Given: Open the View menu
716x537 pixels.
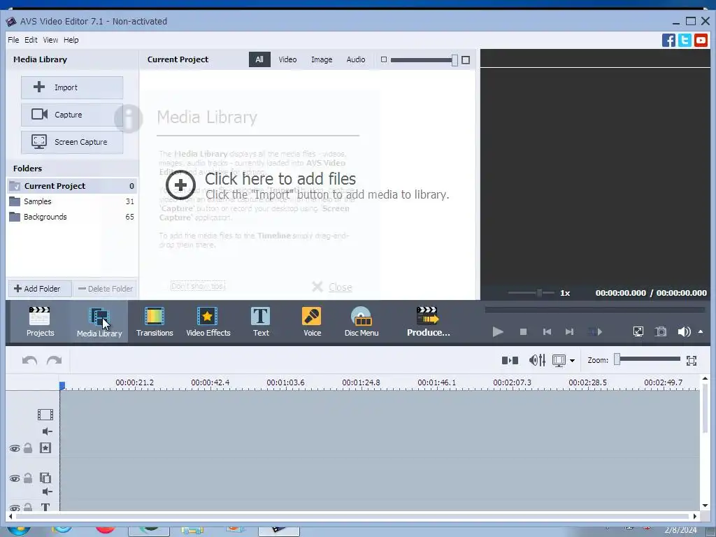Looking at the screenshot, I should (x=50, y=40).
